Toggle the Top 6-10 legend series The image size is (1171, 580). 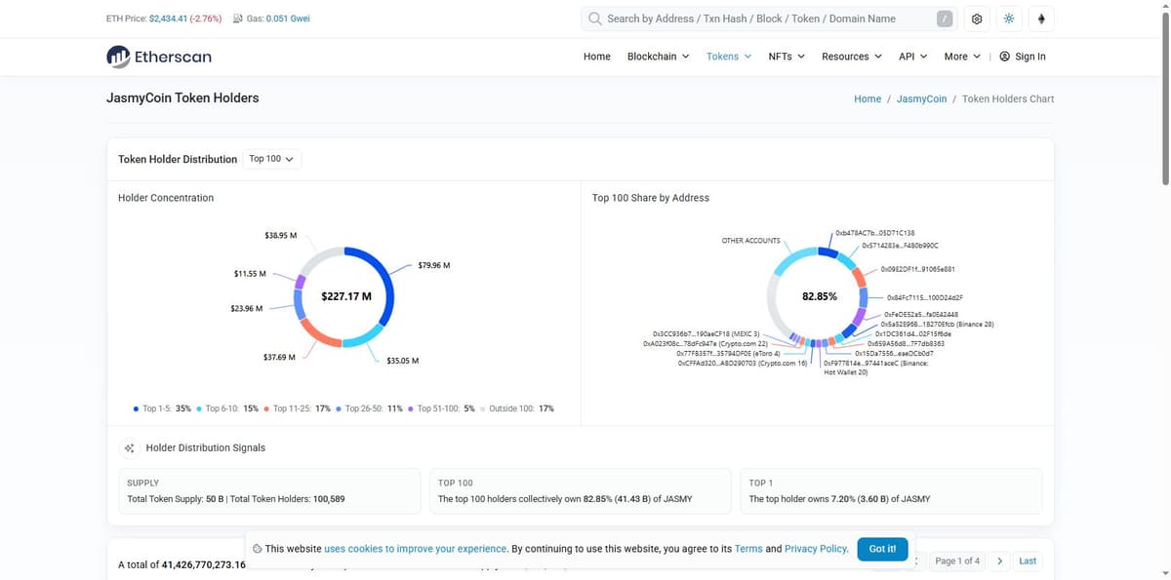click(x=227, y=408)
